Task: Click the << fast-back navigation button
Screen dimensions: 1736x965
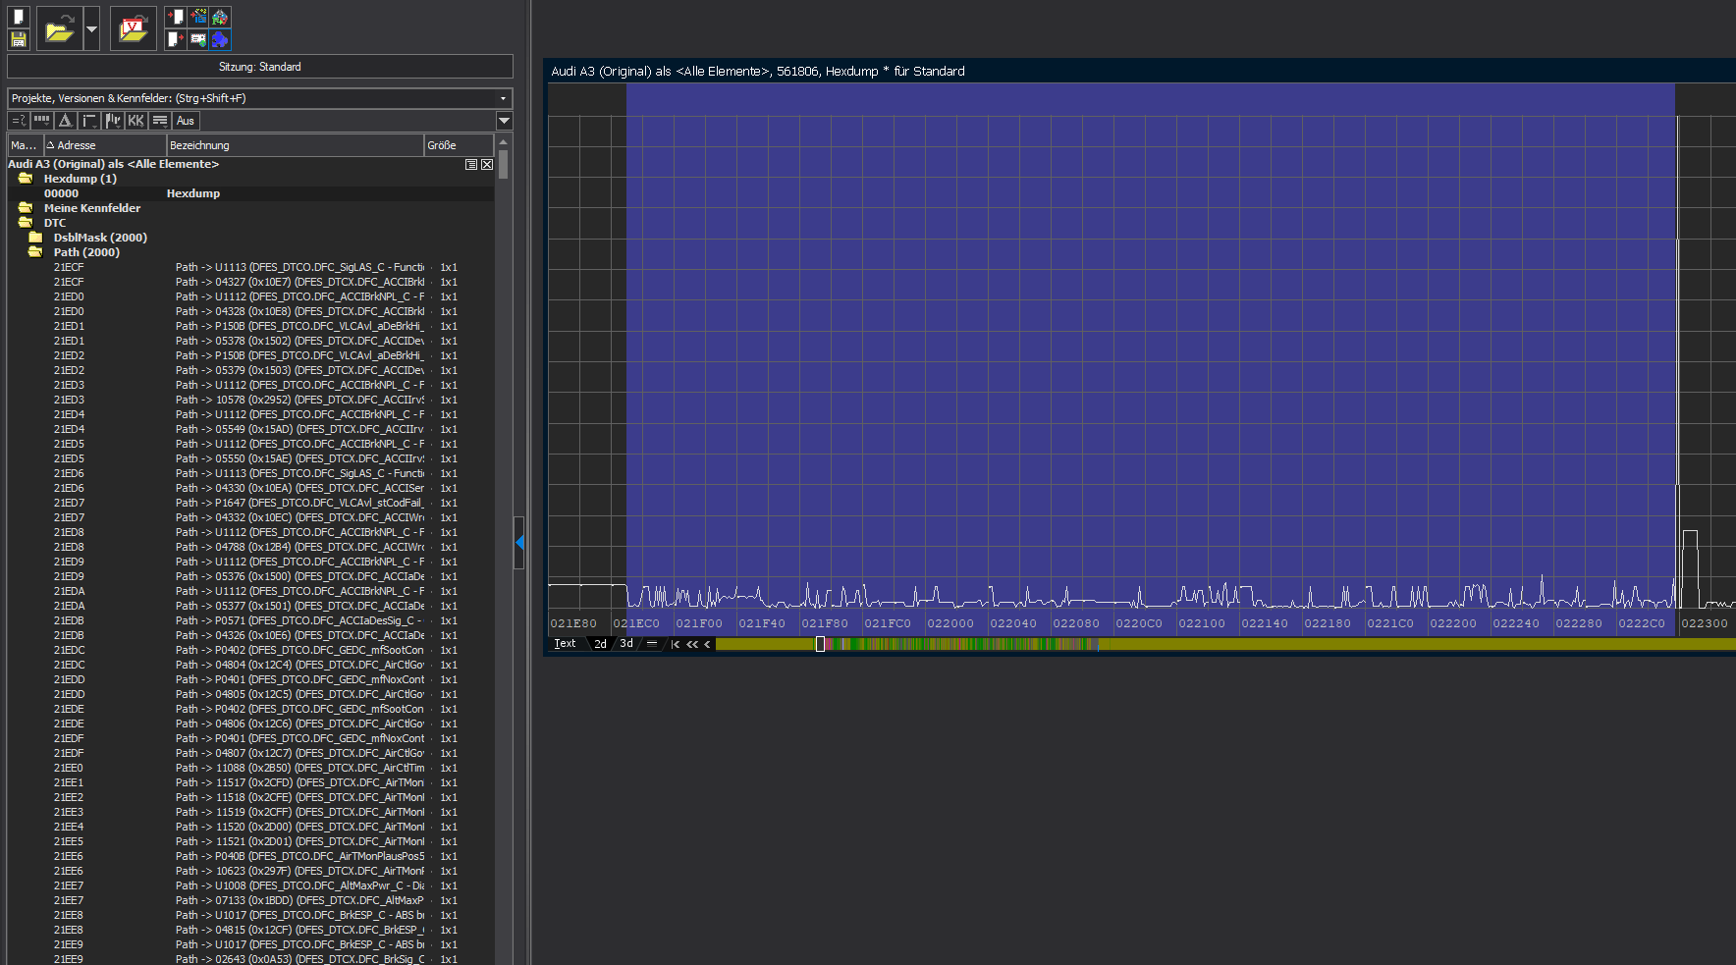Action: (692, 644)
